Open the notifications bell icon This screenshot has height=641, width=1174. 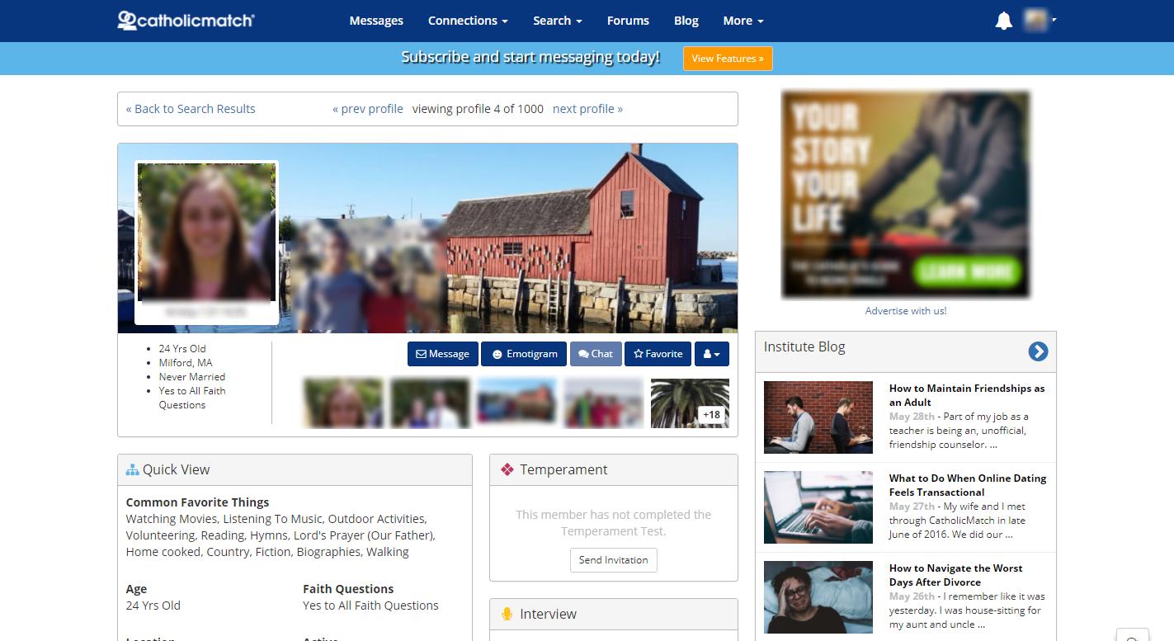(x=1003, y=21)
